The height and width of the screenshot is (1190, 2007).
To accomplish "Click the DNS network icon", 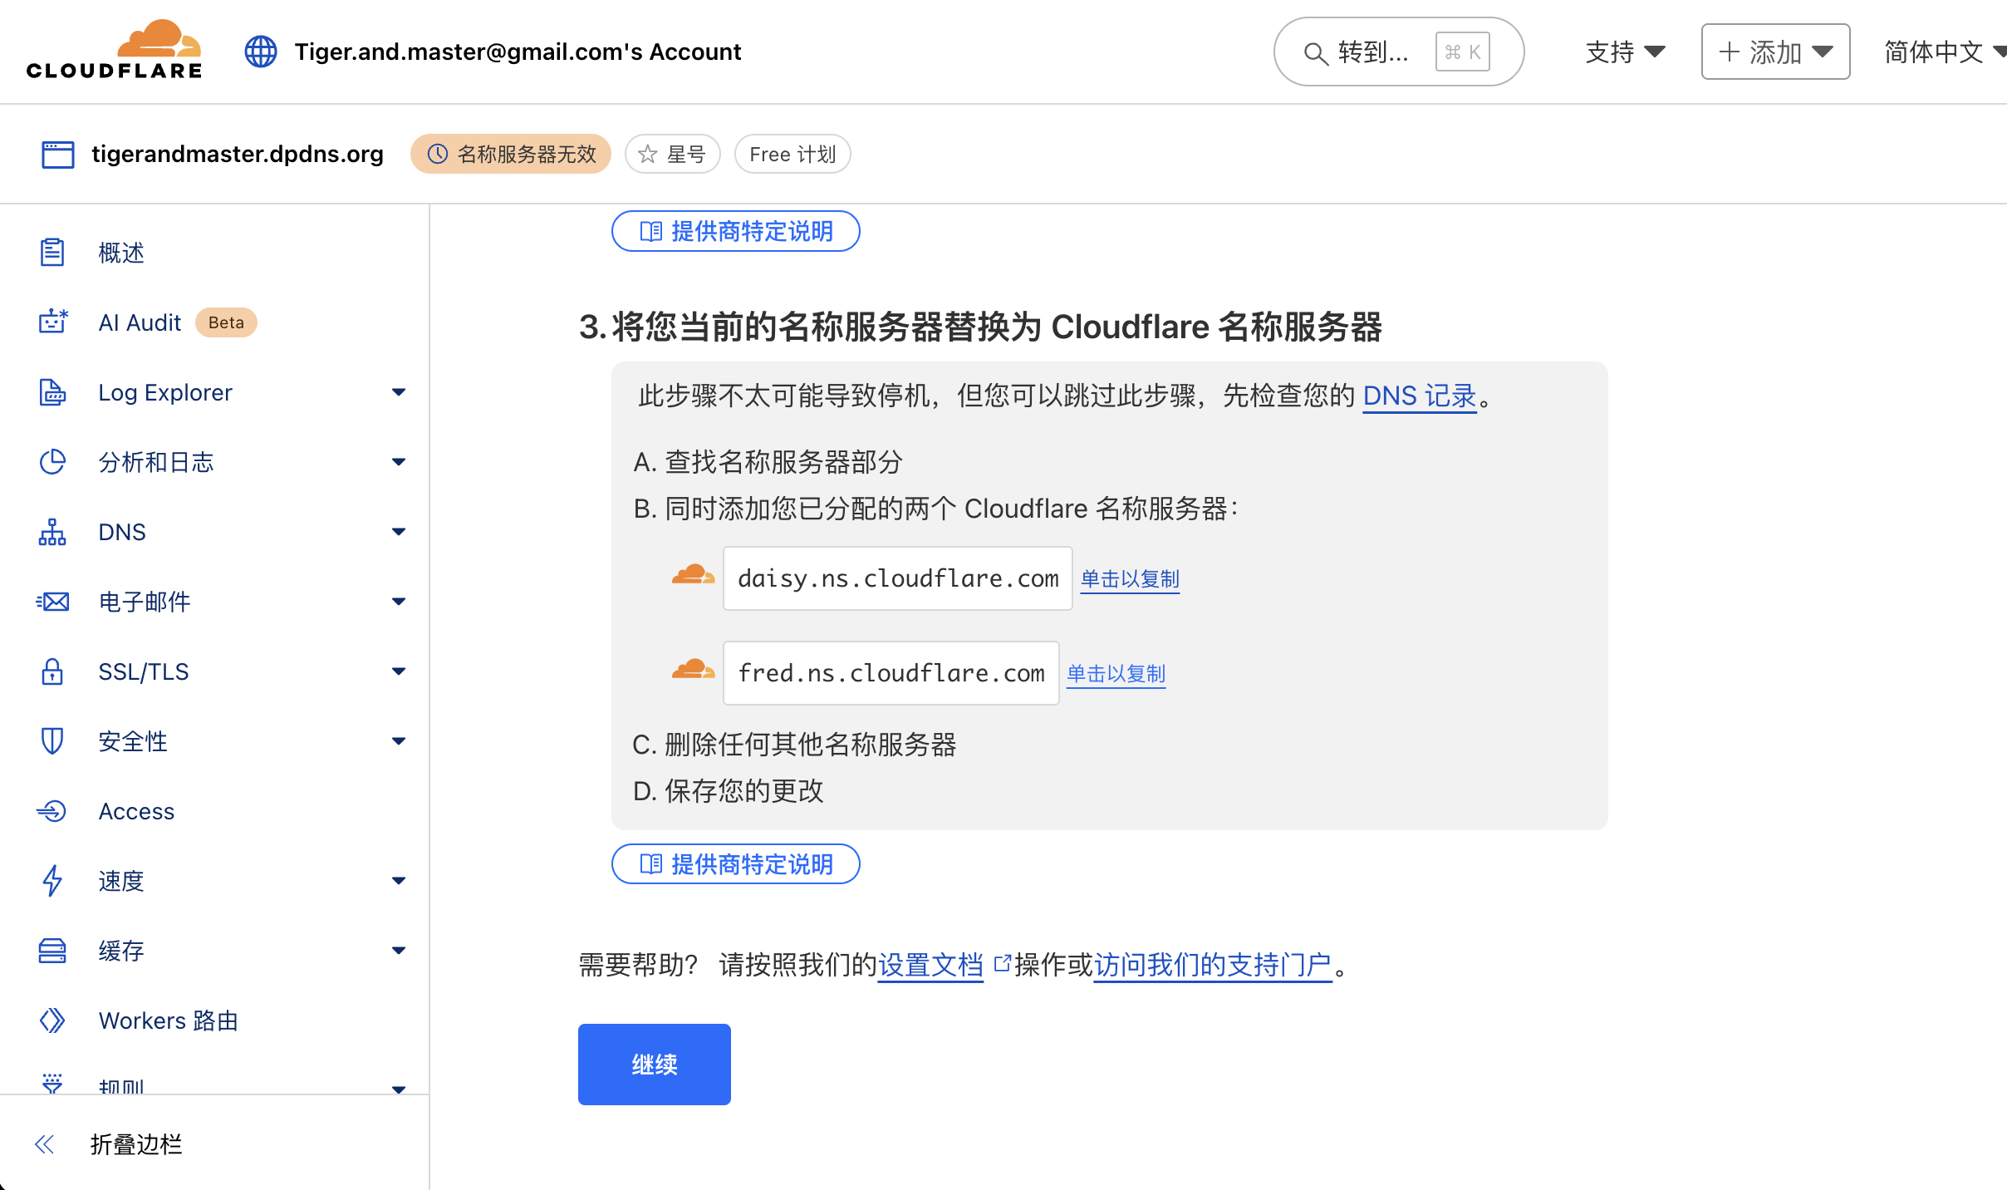I will (x=52, y=531).
